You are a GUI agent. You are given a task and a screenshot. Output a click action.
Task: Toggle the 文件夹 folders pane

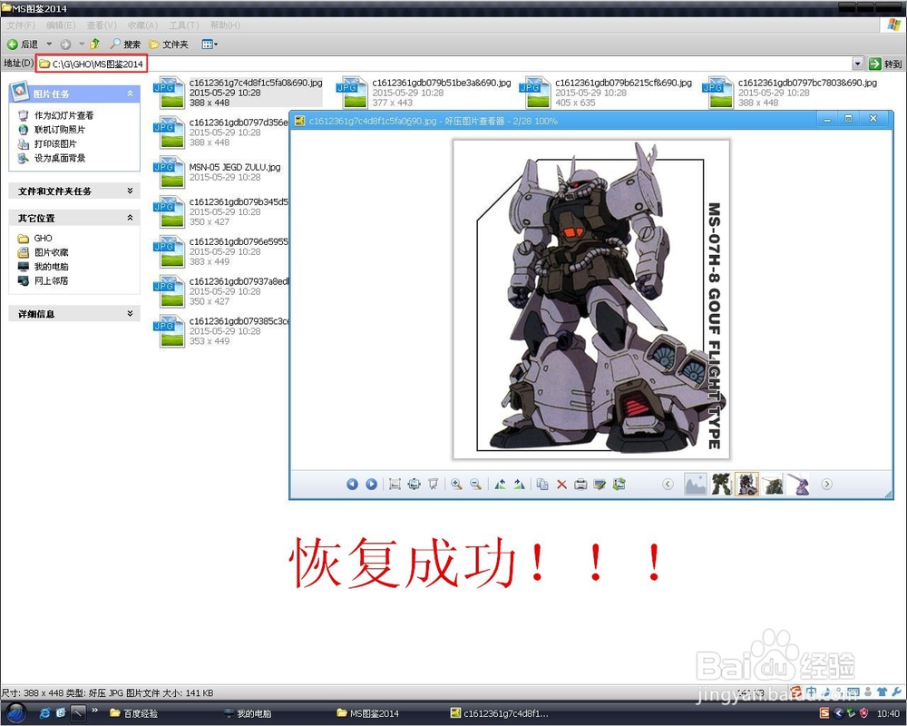(169, 44)
